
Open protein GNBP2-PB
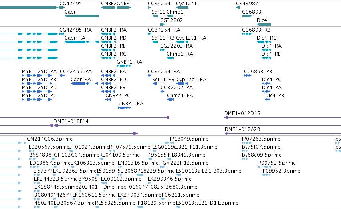[113, 88]
